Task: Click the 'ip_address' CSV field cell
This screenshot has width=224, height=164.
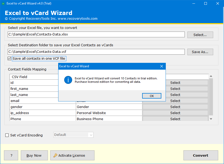Action: coord(43,113)
